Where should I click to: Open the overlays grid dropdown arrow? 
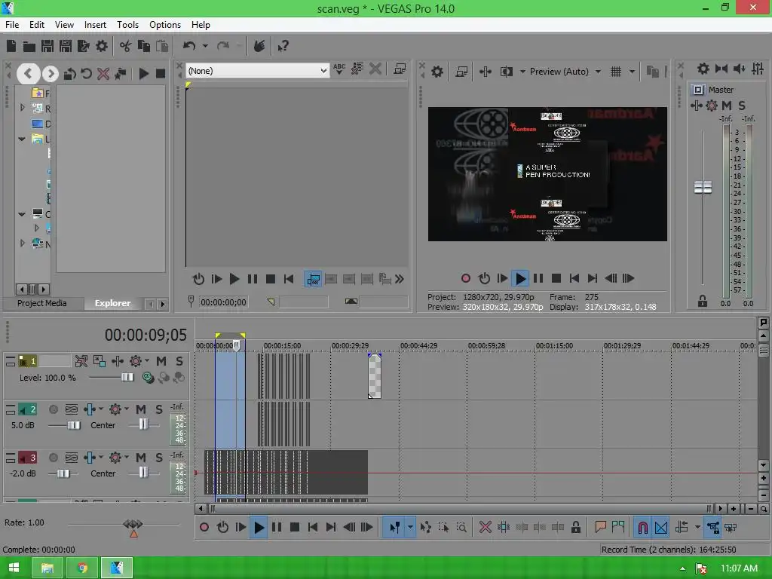(633, 72)
